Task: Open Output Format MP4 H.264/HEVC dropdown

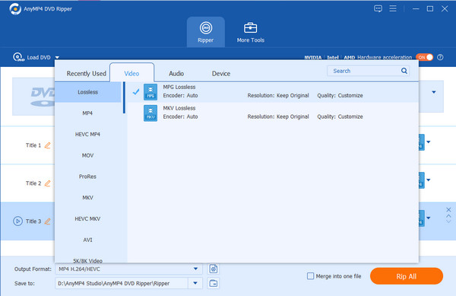Action: [x=128, y=269]
